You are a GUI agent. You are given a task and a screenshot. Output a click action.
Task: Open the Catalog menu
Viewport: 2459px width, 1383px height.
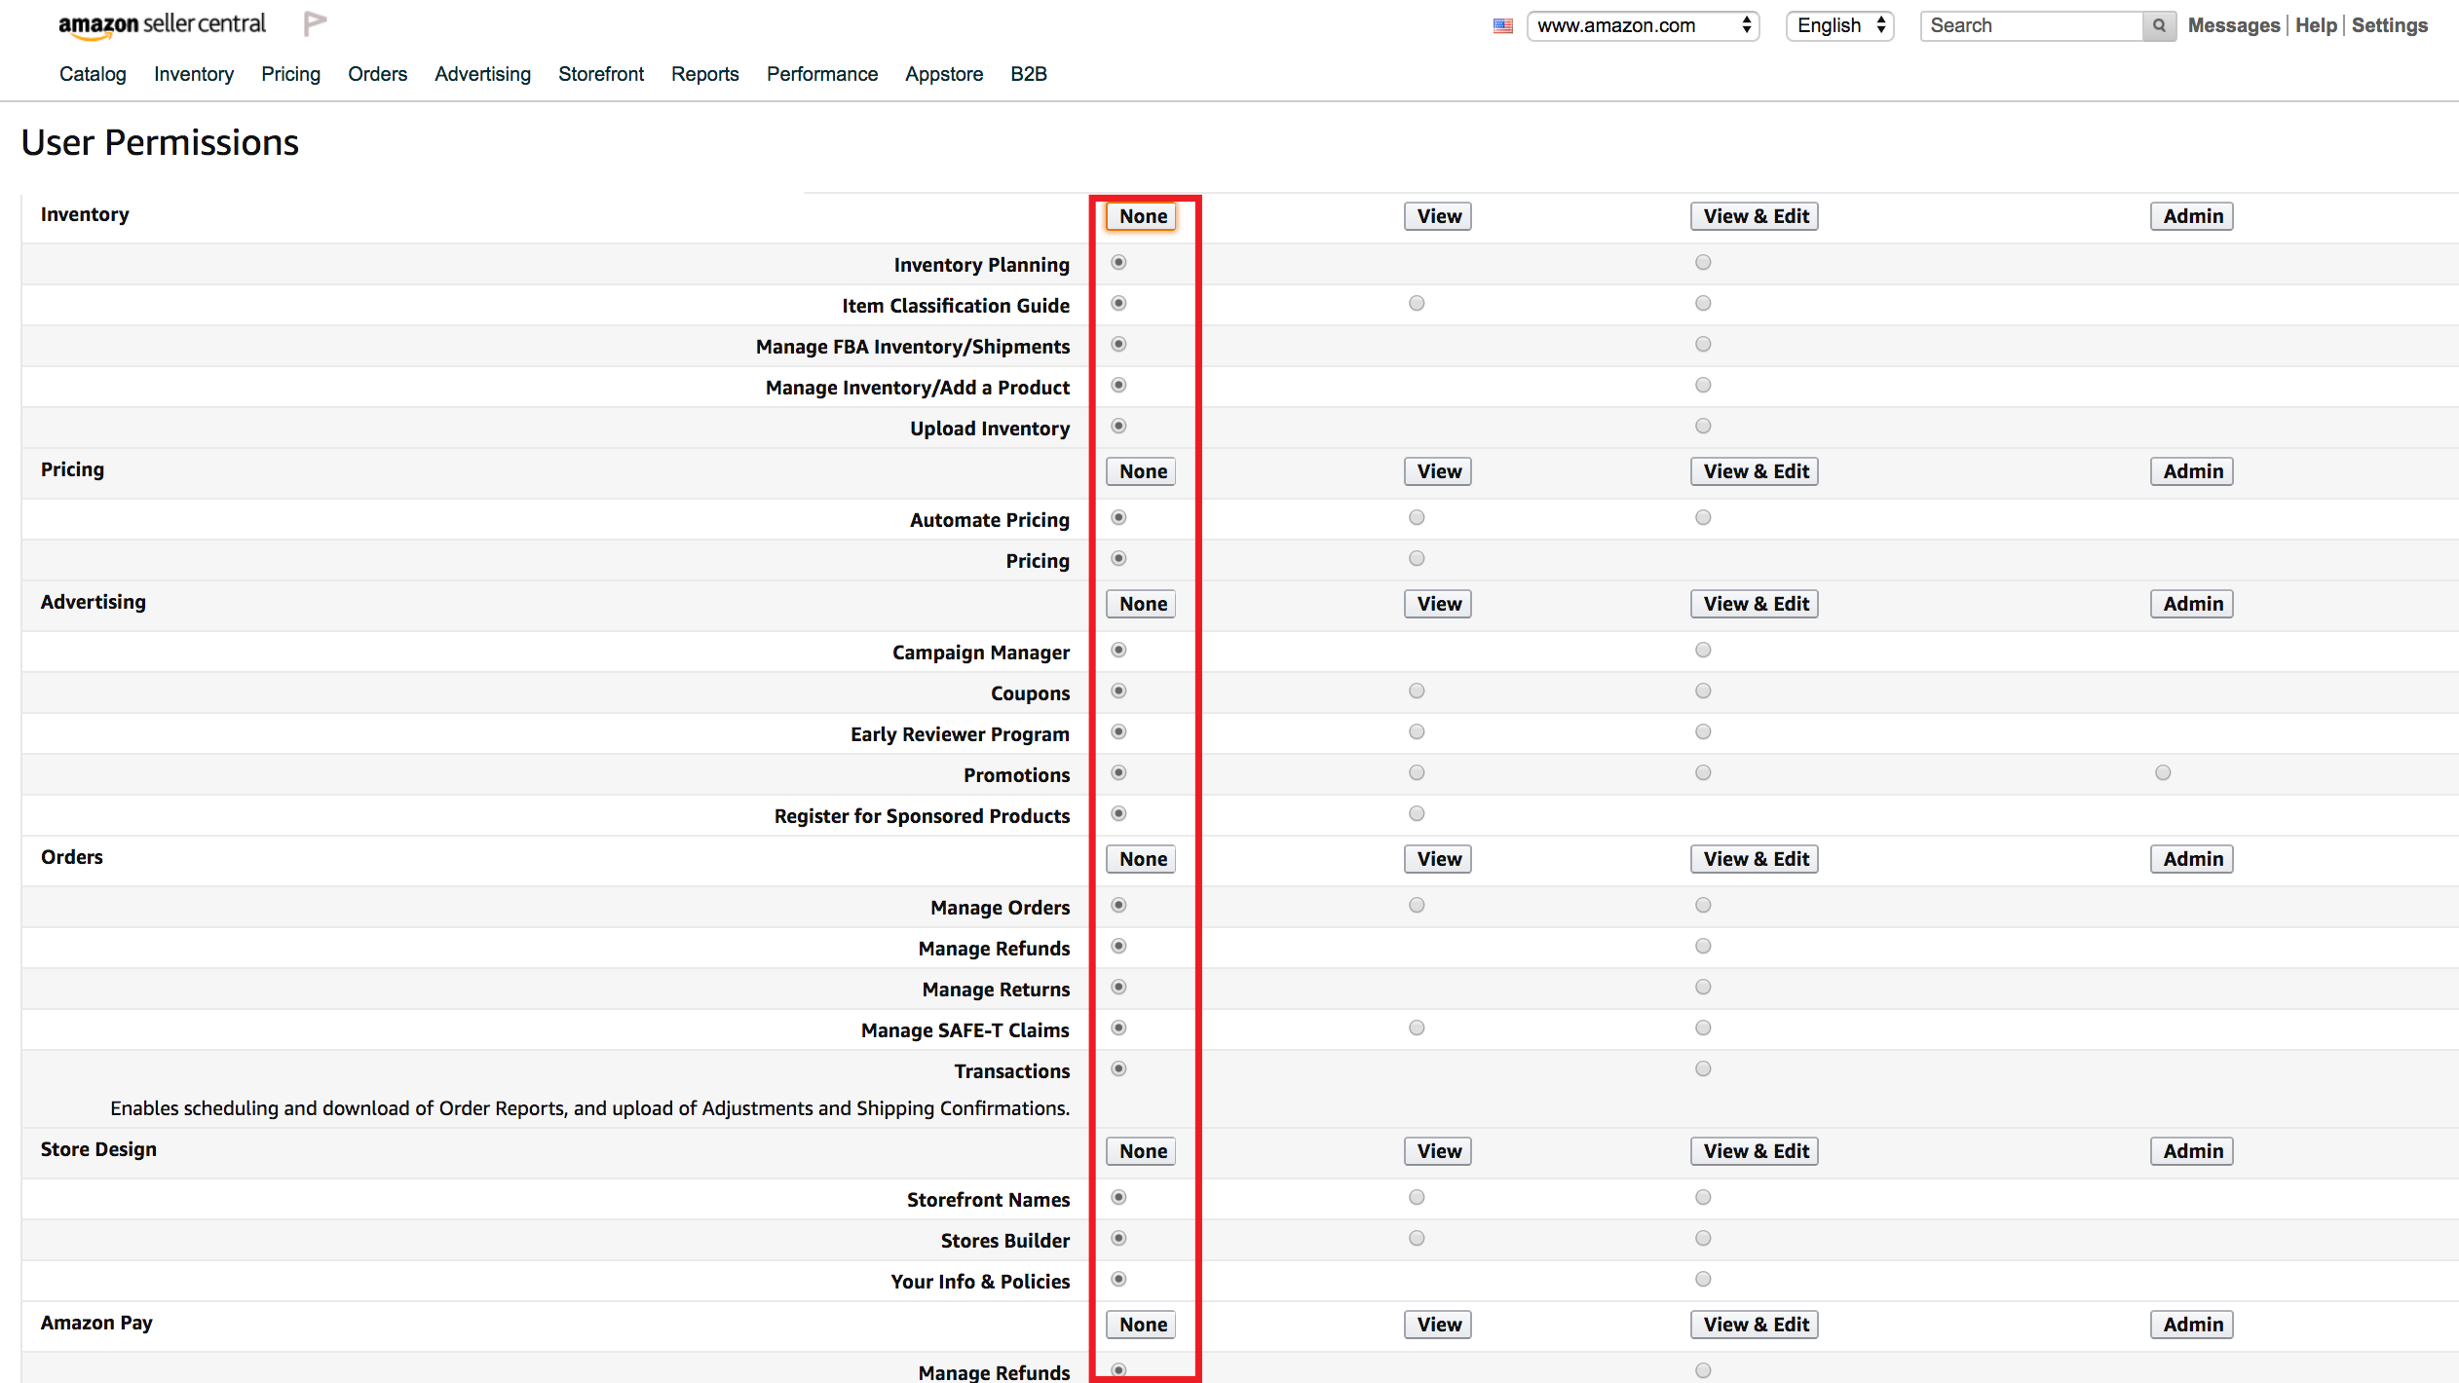(x=93, y=74)
